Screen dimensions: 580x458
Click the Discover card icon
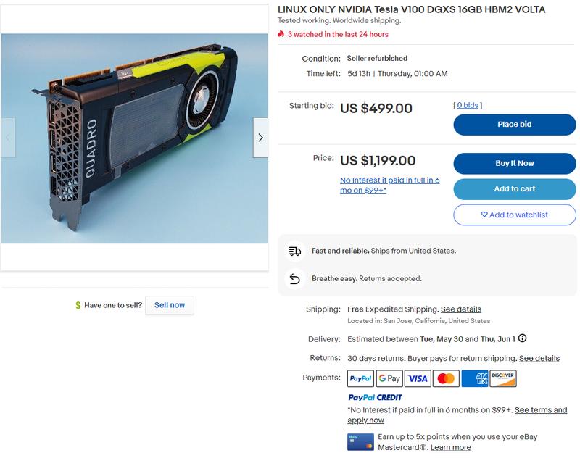coord(503,378)
